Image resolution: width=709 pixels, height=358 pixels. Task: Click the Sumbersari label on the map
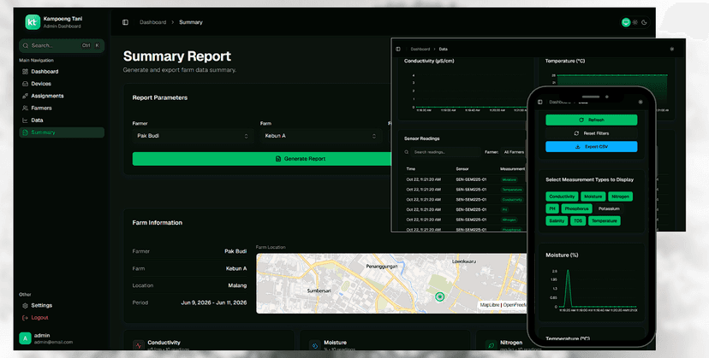(x=319, y=291)
